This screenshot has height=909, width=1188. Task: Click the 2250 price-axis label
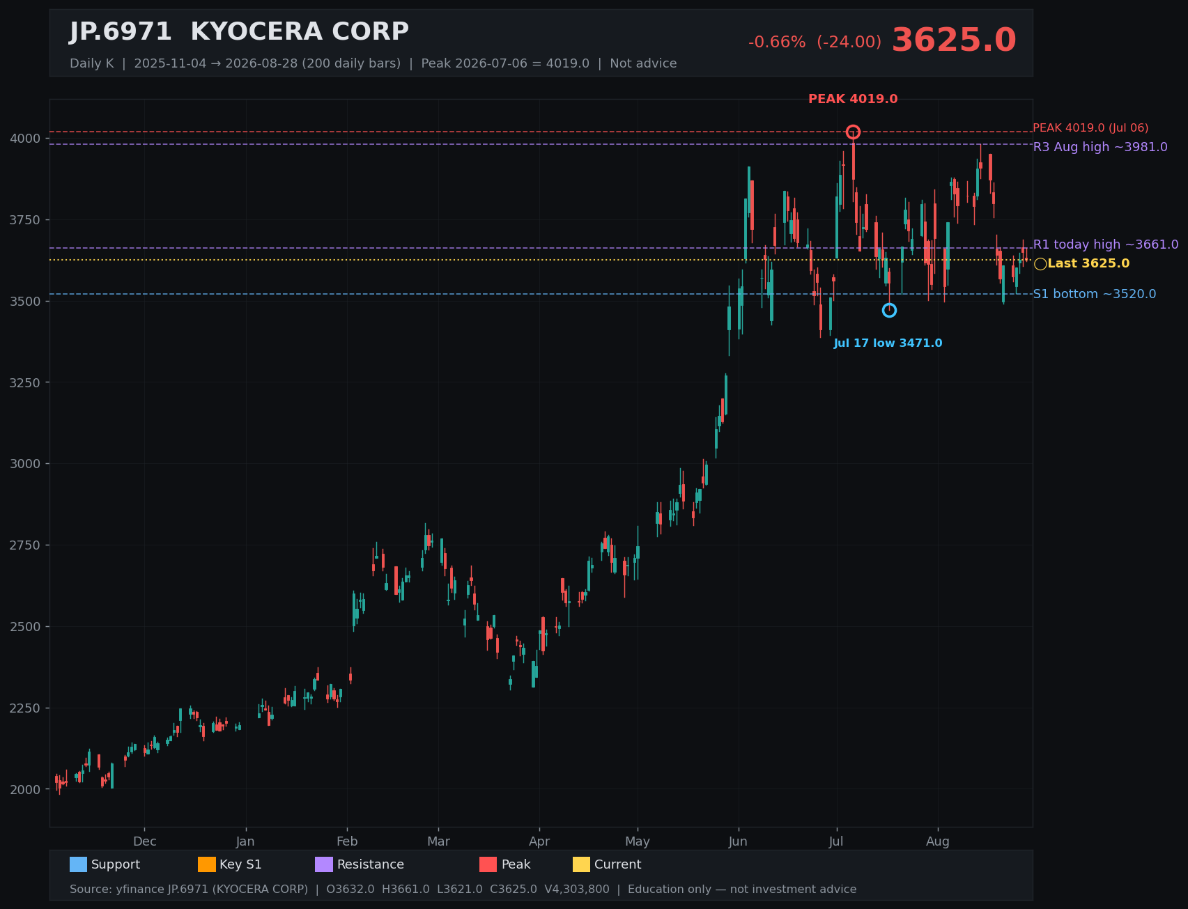(x=25, y=708)
